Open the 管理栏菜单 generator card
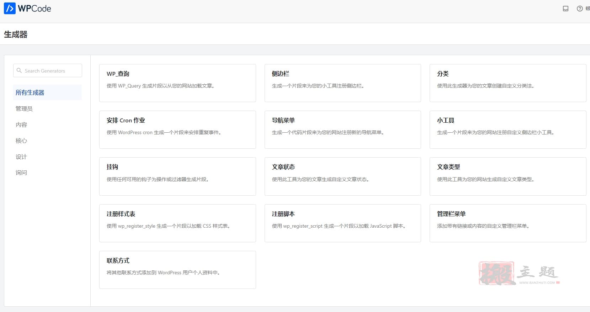This screenshot has width=590, height=312. (x=508, y=223)
